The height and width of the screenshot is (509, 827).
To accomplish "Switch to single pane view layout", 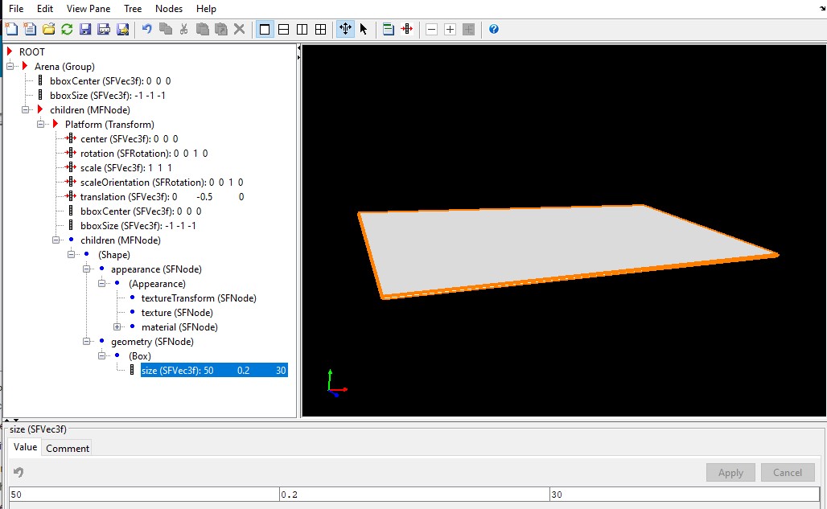I will pyautogui.click(x=264, y=29).
